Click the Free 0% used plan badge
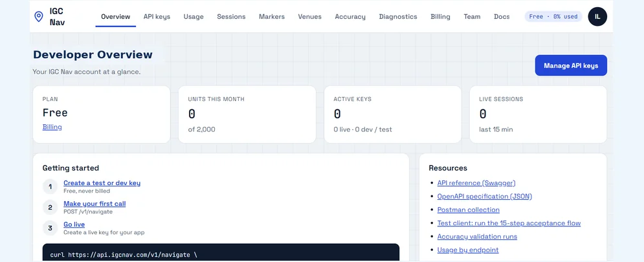Image resolution: width=644 pixels, height=262 pixels. [553, 16]
